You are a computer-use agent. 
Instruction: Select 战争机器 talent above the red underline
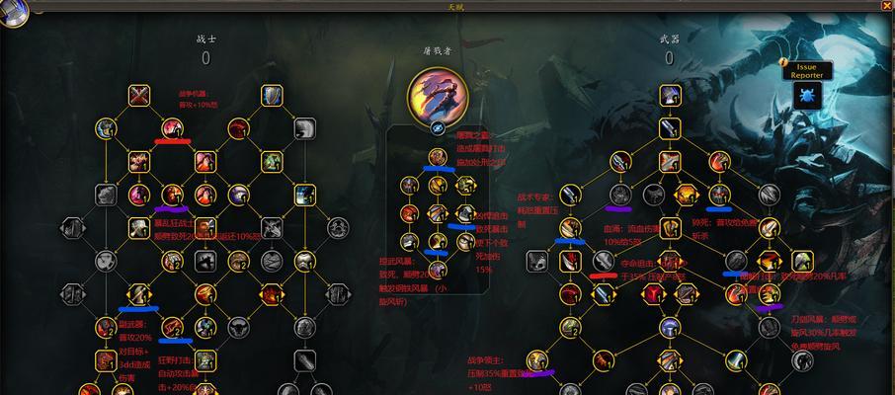pos(172,129)
